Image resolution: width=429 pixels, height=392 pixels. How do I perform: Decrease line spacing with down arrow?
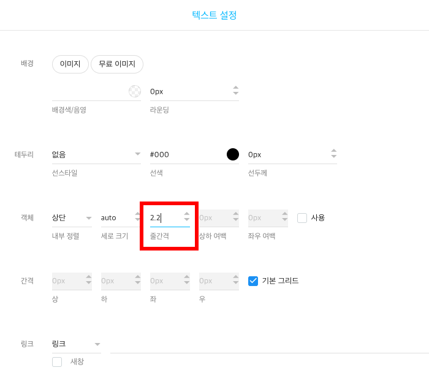coord(186,219)
